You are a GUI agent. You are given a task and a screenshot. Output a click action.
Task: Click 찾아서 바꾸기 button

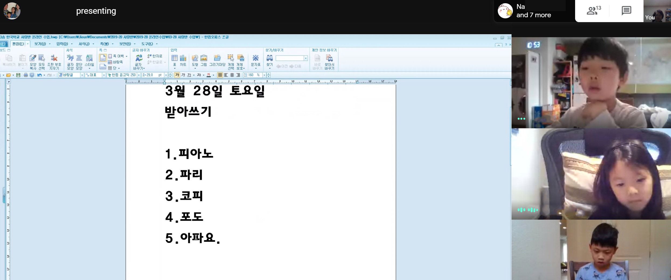pyautogui.click(x=329, y=61)
